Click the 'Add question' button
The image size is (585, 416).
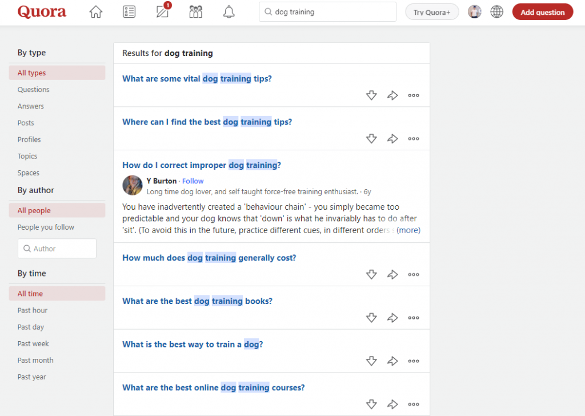543,12
